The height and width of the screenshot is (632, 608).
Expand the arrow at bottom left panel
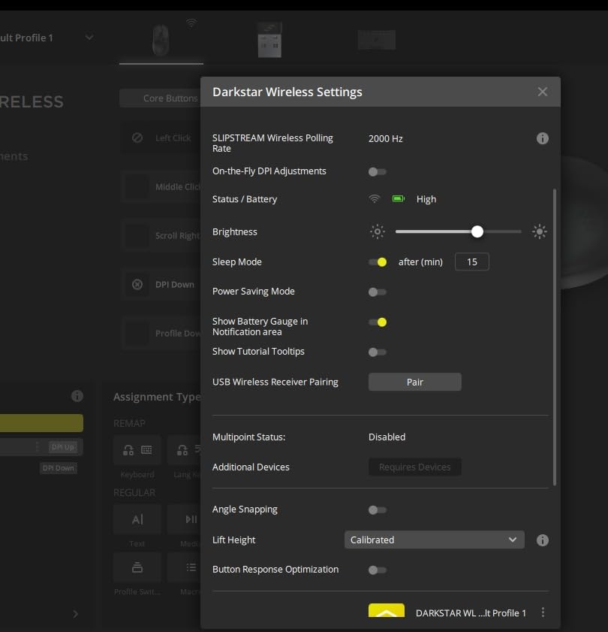tap(76, 613)
